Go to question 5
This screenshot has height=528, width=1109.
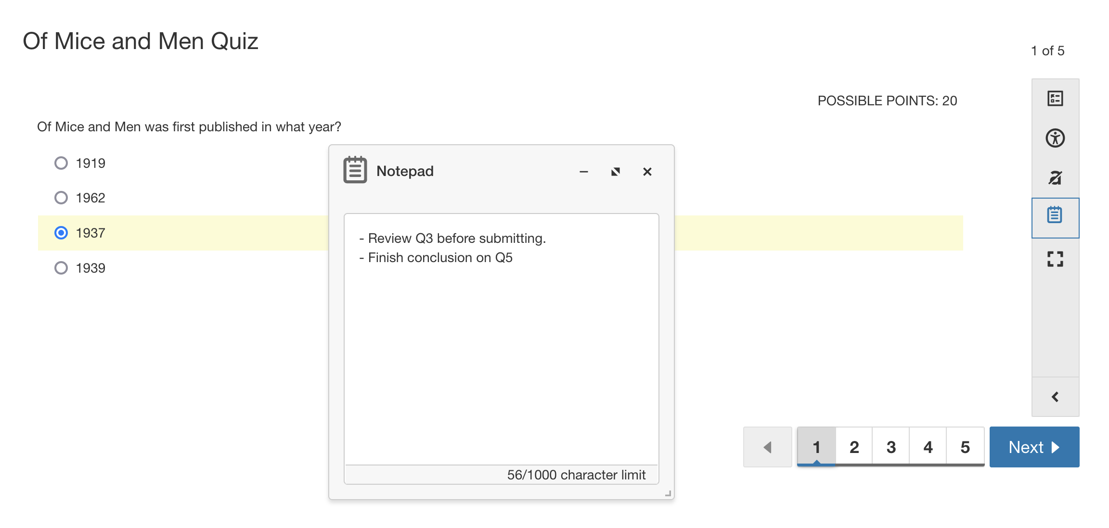(x=965, y=446)
